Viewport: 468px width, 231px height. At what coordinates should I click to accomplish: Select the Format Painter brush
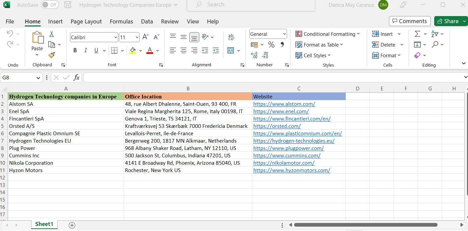tap(52, 55)
